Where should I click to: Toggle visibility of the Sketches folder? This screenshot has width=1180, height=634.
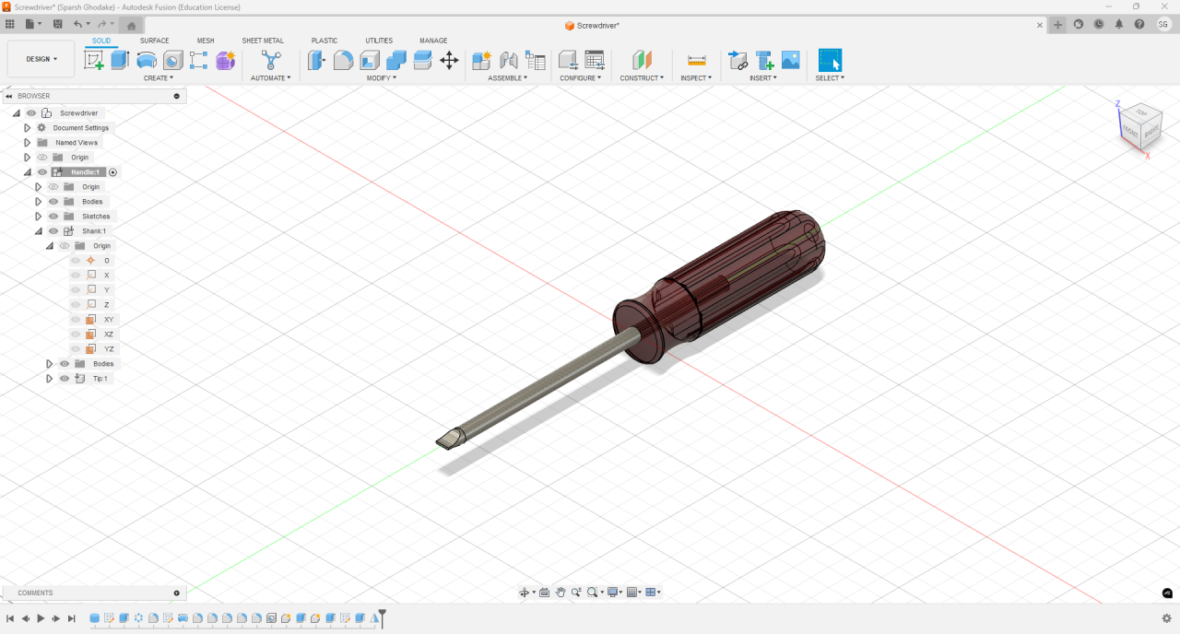point(53,217)
